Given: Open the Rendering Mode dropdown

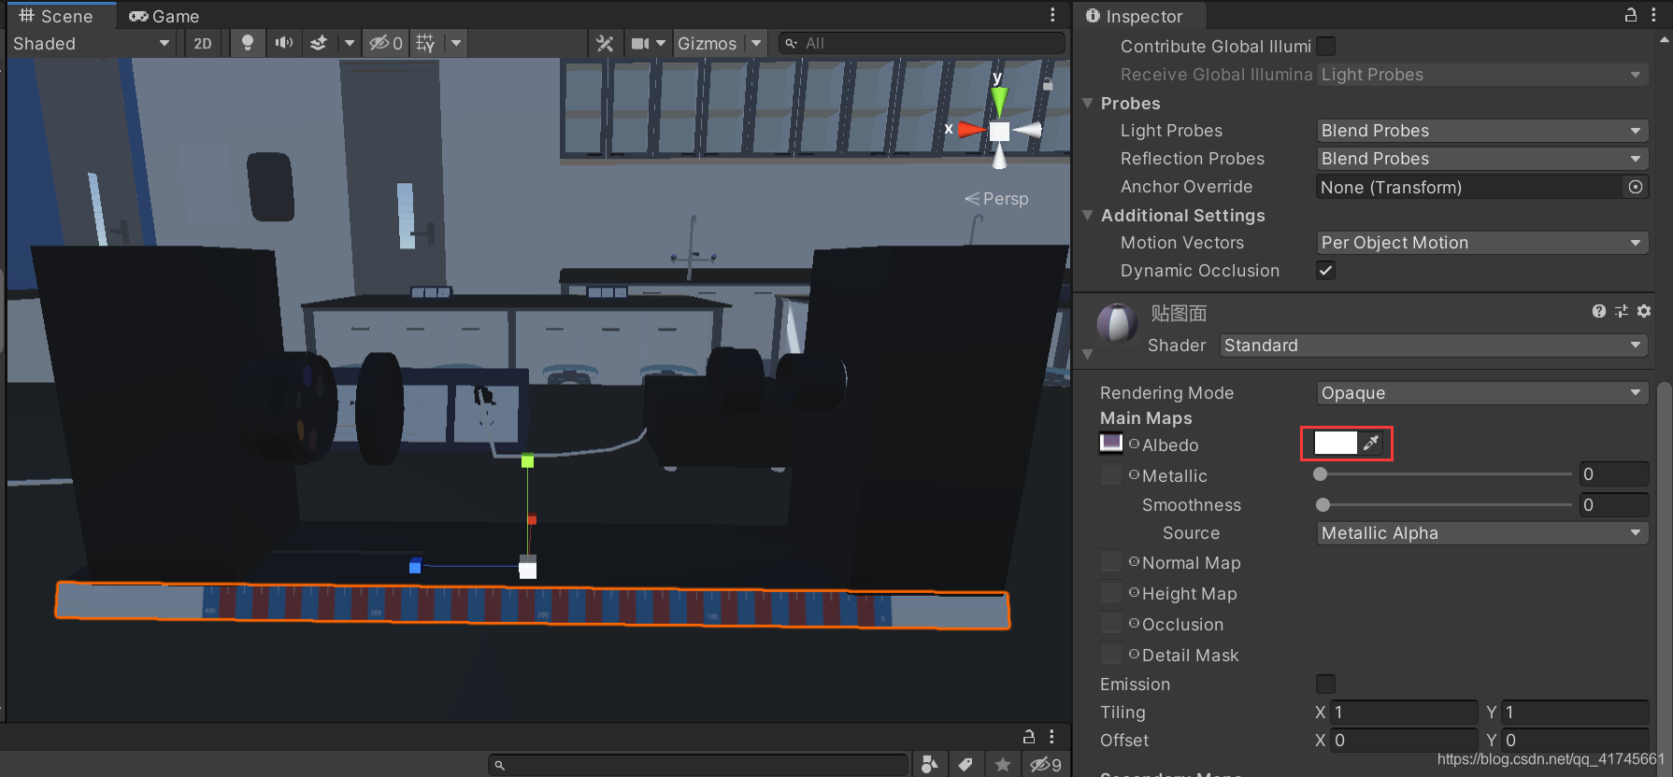Looking at the screenshot, I should click(1481, 393).
